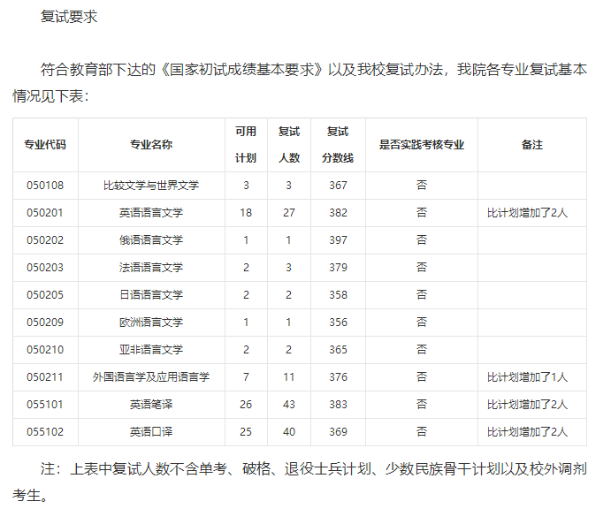Viewport: 611px width, 524px height.
Task: Select the 专业名称 column header
Action: click(x=151, y=145)
